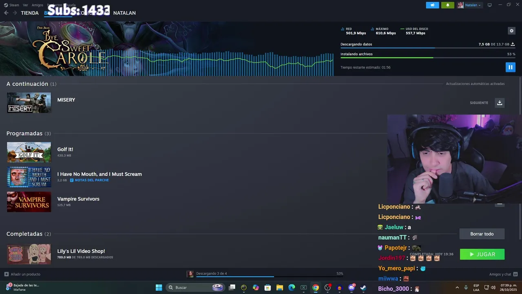Expand the Natalan account dropdown
The image size is (522, 294).
[469, 5]
